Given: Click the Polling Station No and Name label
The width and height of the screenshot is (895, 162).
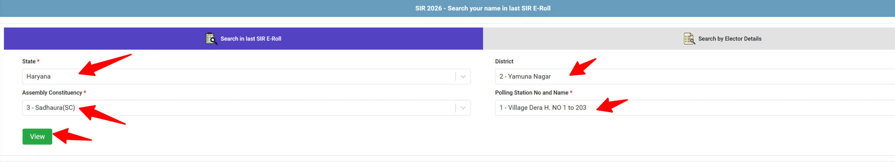Looking at the screenshot, I should (x=531, y=93).
